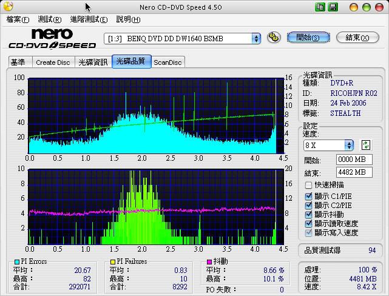Image resolution: width=389 pixels, height=296 pixels.
Task: Click the date value 24 Feb 2006
Action: 348,103
